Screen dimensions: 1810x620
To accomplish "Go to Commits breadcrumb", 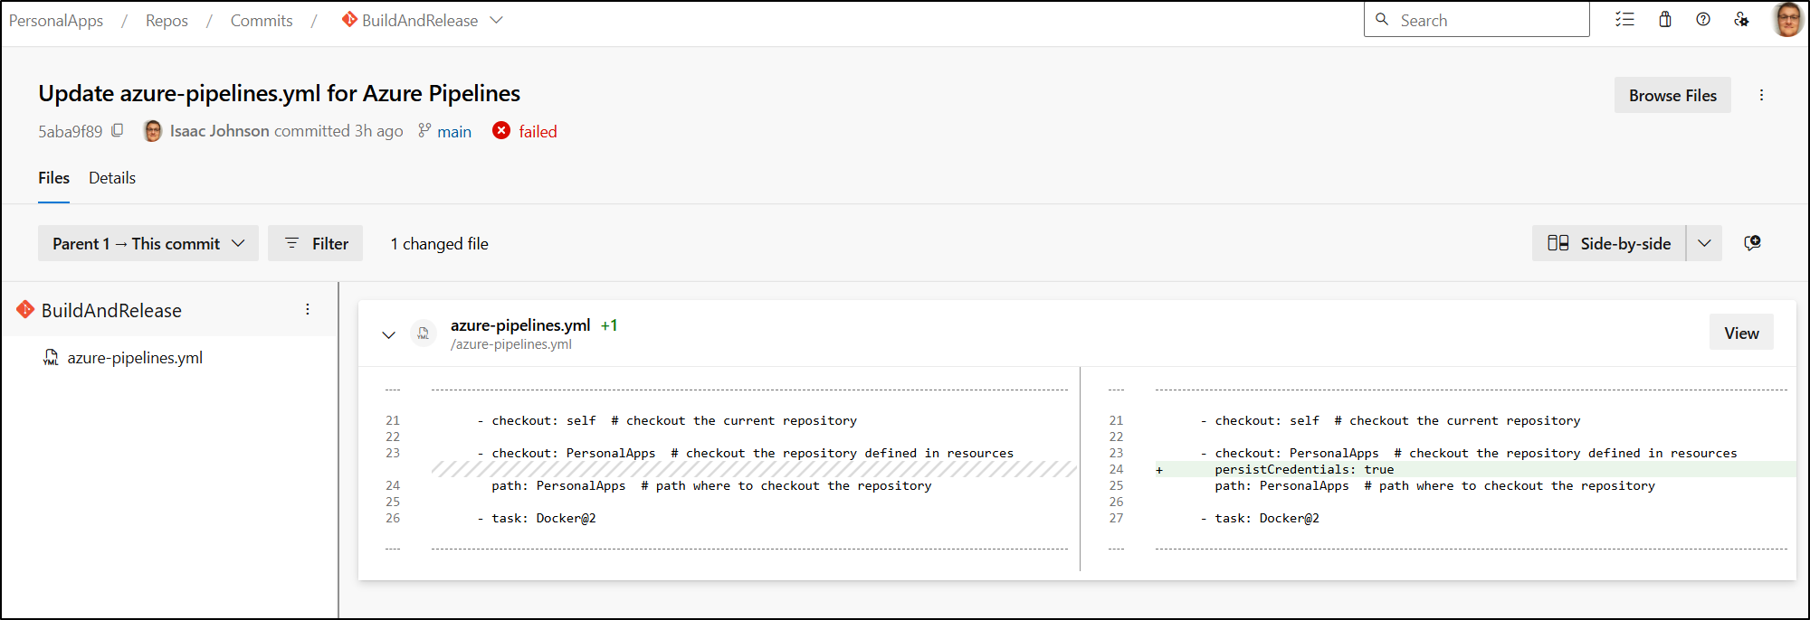I will pyautogui.click(x=262, y=20).
